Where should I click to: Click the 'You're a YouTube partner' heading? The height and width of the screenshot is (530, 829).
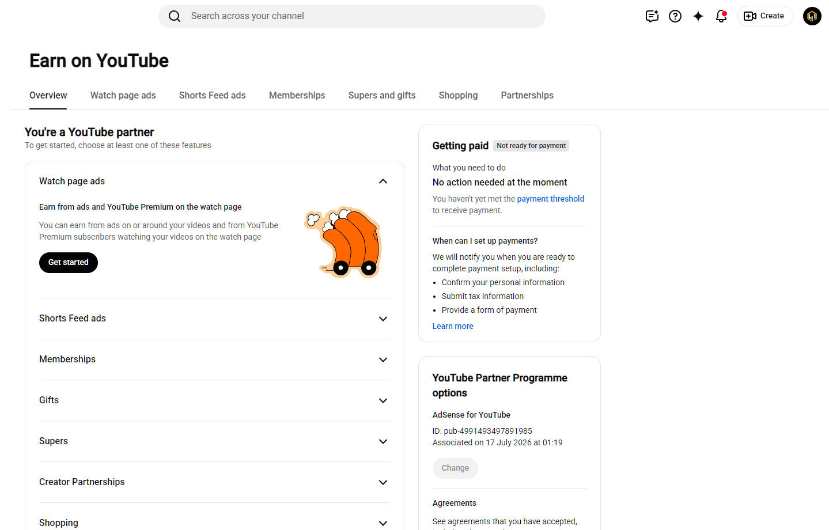pos(89,132)
